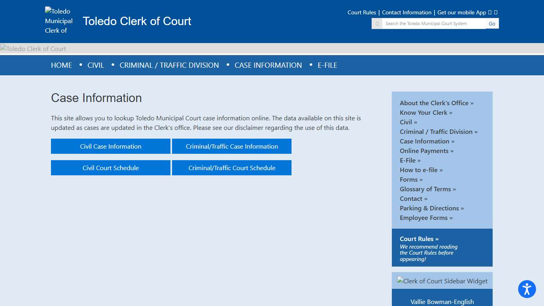The width and height of the screenshot is (544, 306).
Task: Click the Court Rules header link
Action: point(362,12)
